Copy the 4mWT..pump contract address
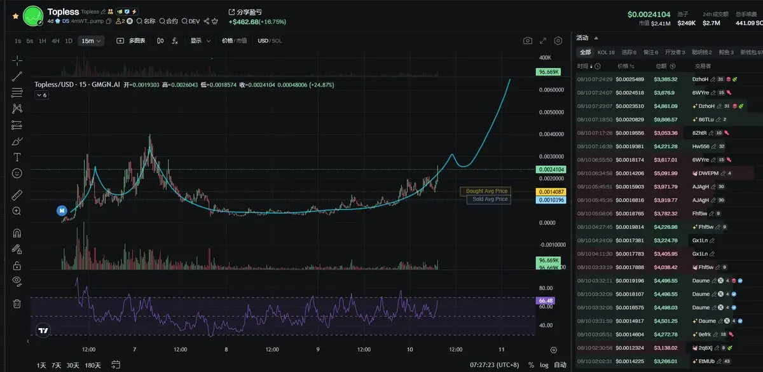The width and height of the screenshot is (763, 372). pos(109,21)
